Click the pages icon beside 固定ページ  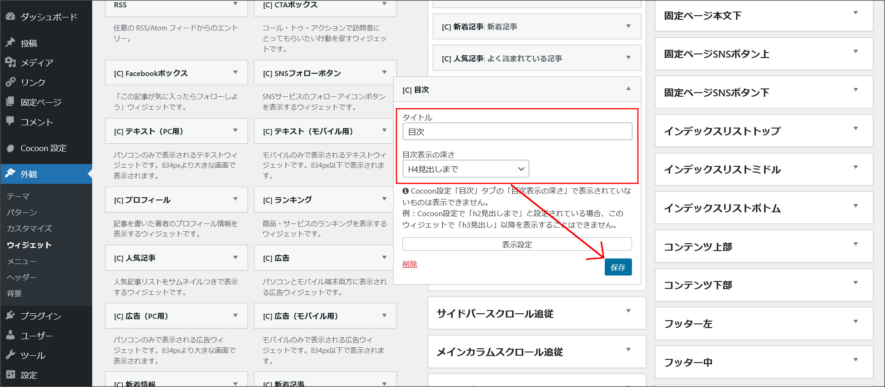(x=11, y=102)
